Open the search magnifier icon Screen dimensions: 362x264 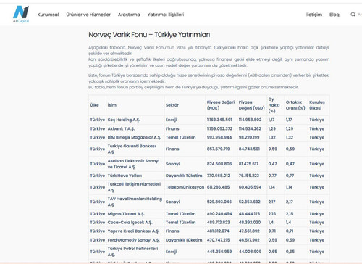click(353, 15)
